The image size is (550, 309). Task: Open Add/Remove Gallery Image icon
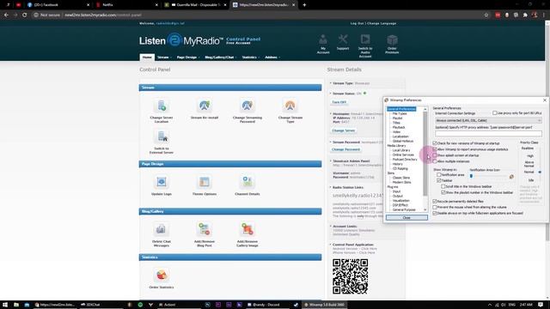[x=247, y=229]
